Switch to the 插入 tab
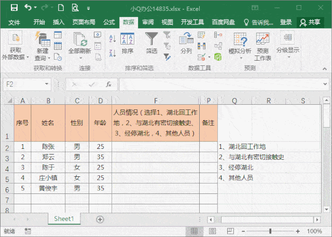This screenshot has height=237, width=332. click(59, 22)
